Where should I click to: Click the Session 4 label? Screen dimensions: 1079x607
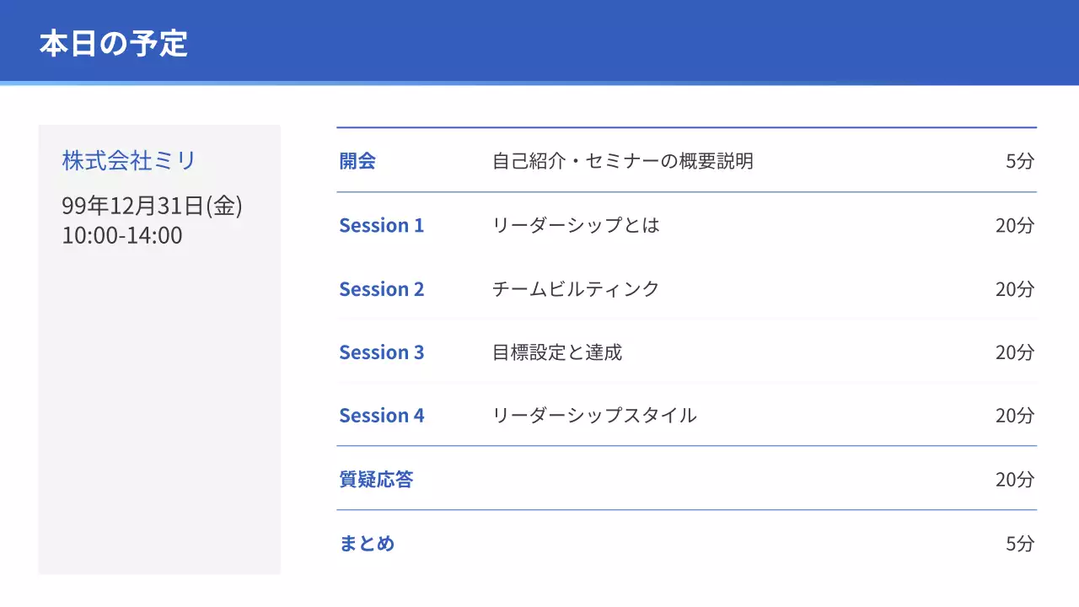click(x=381, y=416)
